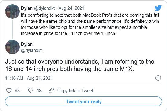Select the @dylandkt handle below the second avatar
The height and width of the screenshot is (111, 167).
31,50
